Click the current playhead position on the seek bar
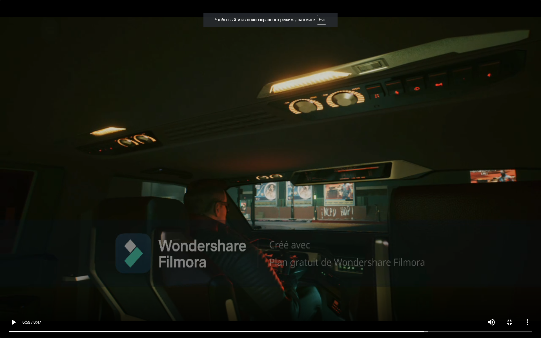 click(424, 332)
